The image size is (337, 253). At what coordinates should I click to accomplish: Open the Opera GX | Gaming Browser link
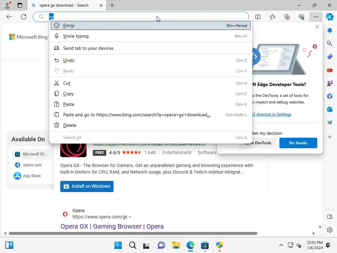coord(112,226)
